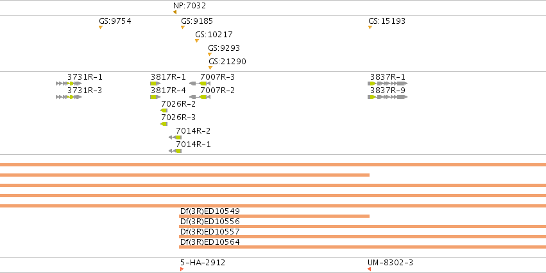
Task: Click the 3731R-3 text label
Action: tap(85, 91)
